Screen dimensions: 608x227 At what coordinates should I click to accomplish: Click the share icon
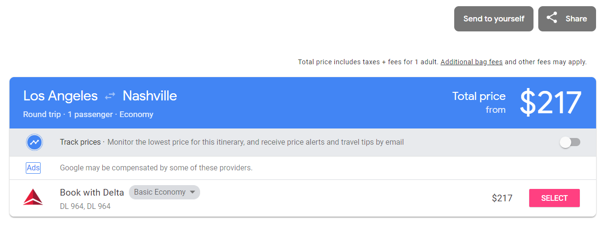pyautogui.click(x=552, y=19)
